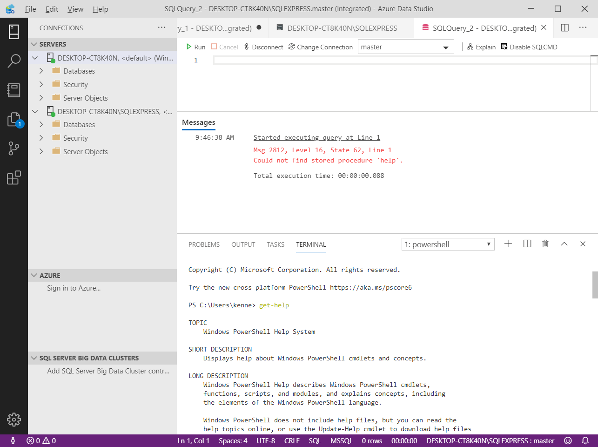Click the feedback smiley icon
598x447 pixels.
pyautogui.click(x=568, y=441)
